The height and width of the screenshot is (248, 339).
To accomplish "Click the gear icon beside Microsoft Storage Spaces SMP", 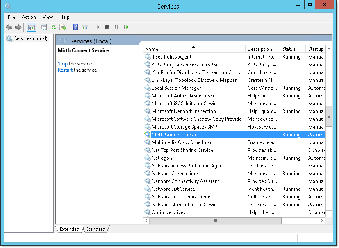I will click(148, 127).
